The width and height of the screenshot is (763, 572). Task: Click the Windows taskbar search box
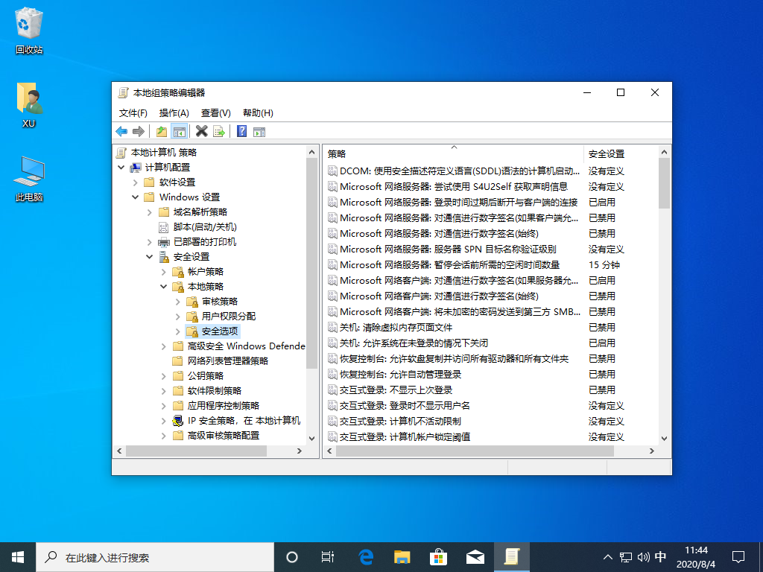pyautogui.click(x=149, y=556)
